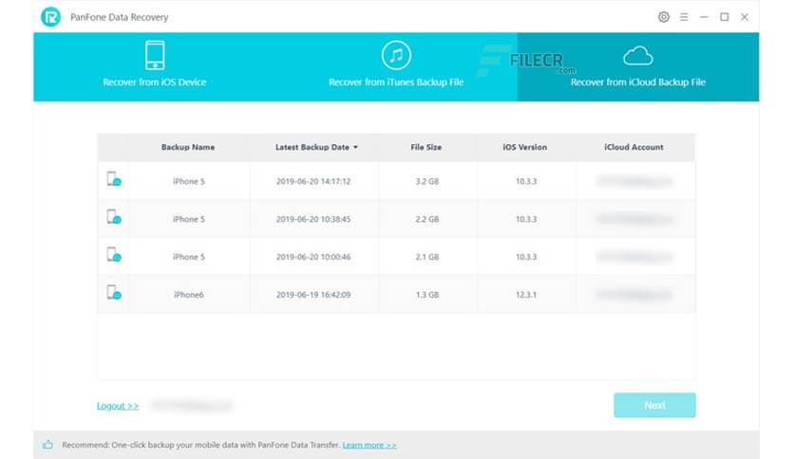Select iPhone 5 backup sized 2.2 GB
Image resolution: width=794 pixels, height=459 pixels.
(189, 219)
